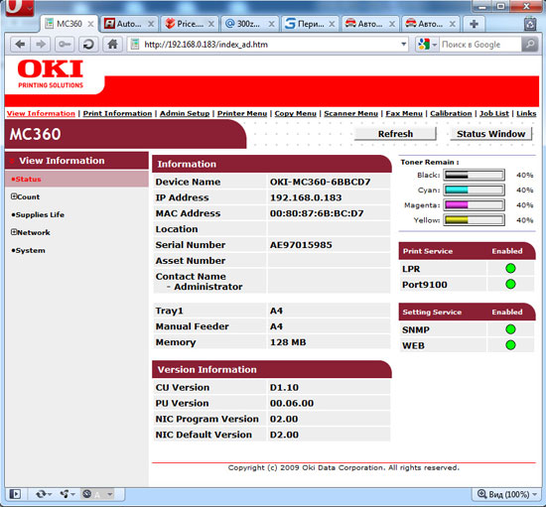Open the Opera Unite dropdown arrow

(72, 494)
